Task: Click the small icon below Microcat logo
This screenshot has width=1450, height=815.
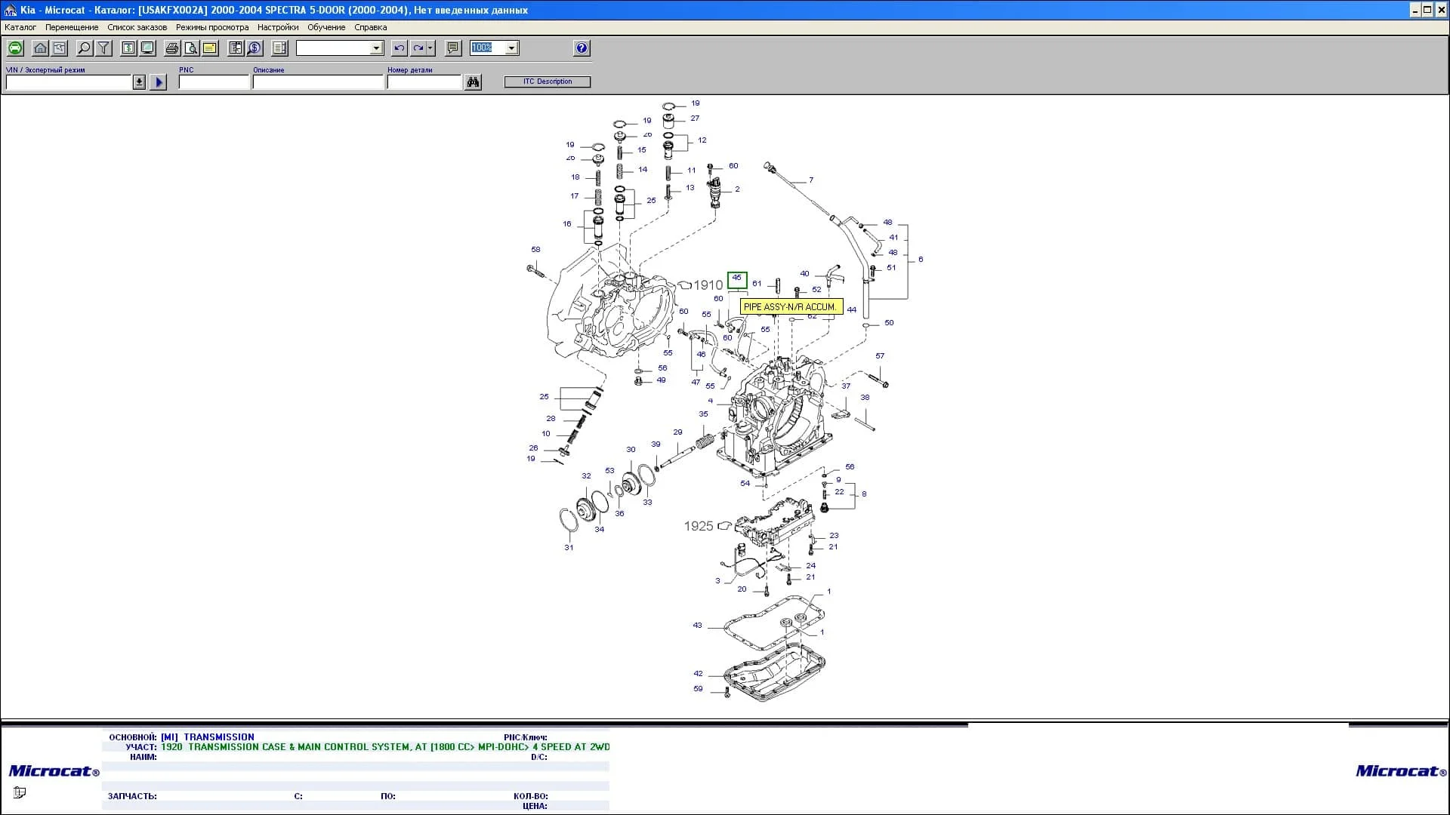Action: [20, 792]
